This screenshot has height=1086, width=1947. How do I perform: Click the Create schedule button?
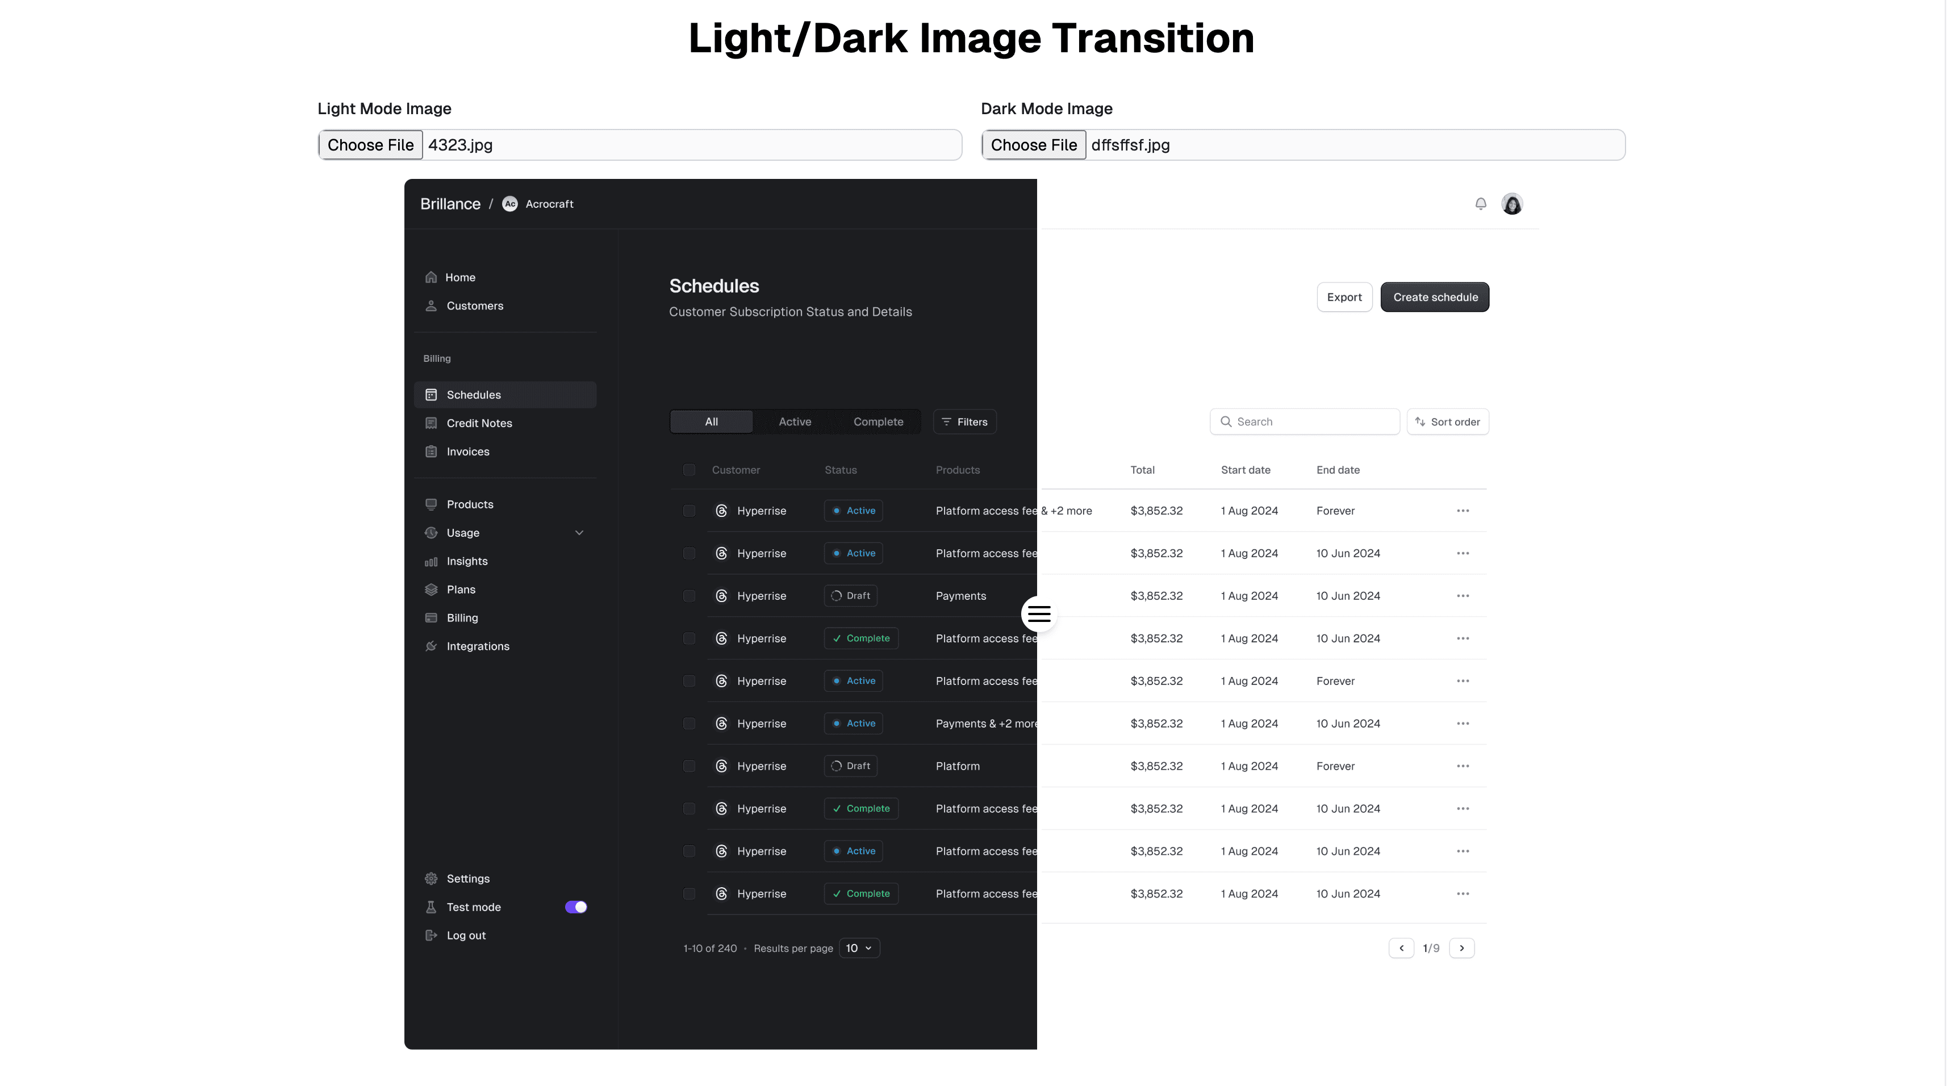click(1435, 297)
